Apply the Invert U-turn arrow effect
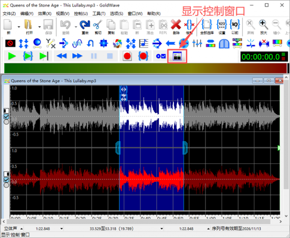290x238 pixels. (90, 44)
